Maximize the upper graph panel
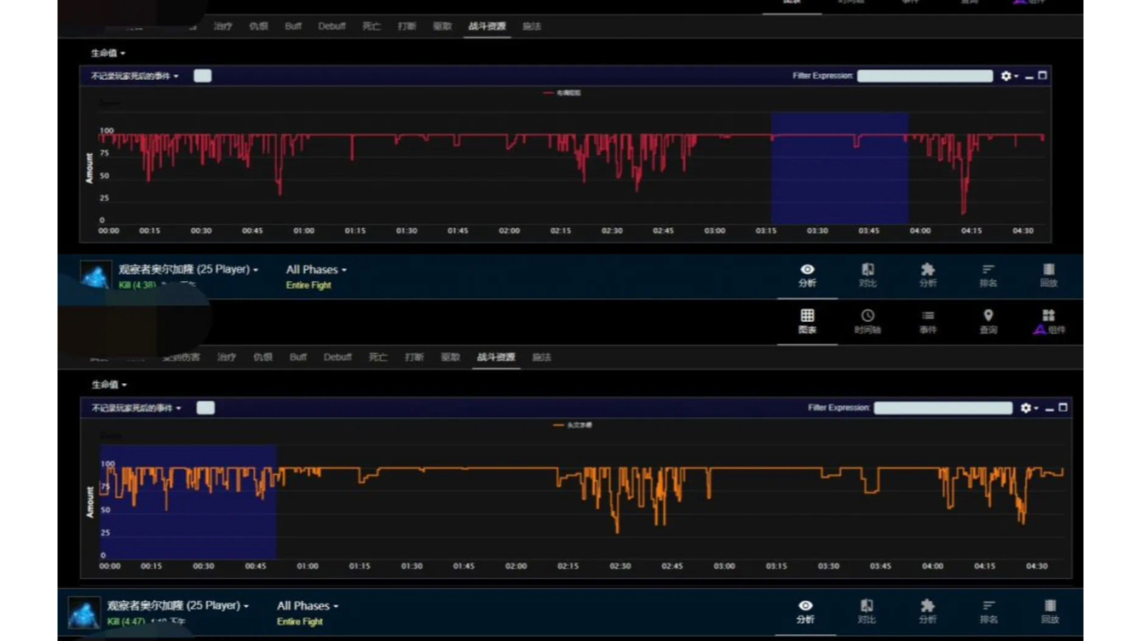 click(1042, 76)
